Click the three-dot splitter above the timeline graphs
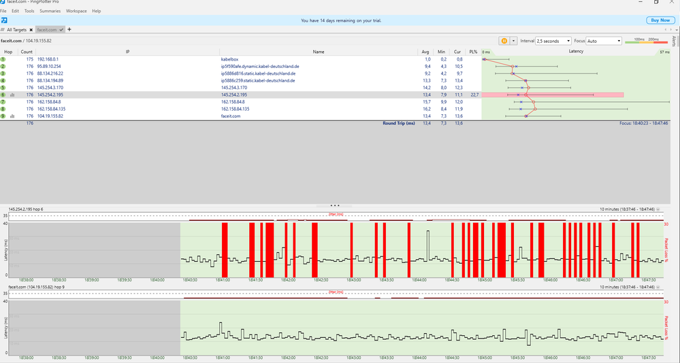This screenshot has width=680, height=363. click(334, 205)
